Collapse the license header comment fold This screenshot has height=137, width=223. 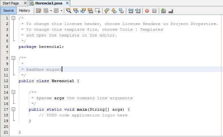[x=14, y=18]
